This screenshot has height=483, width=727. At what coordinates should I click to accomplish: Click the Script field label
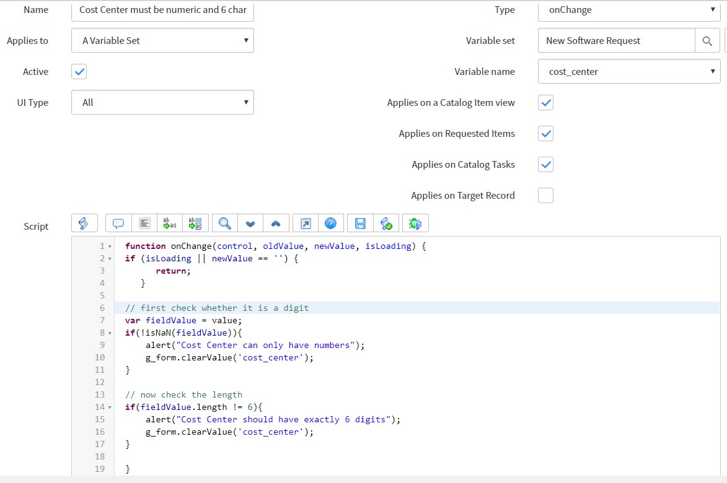click(36, 227)
